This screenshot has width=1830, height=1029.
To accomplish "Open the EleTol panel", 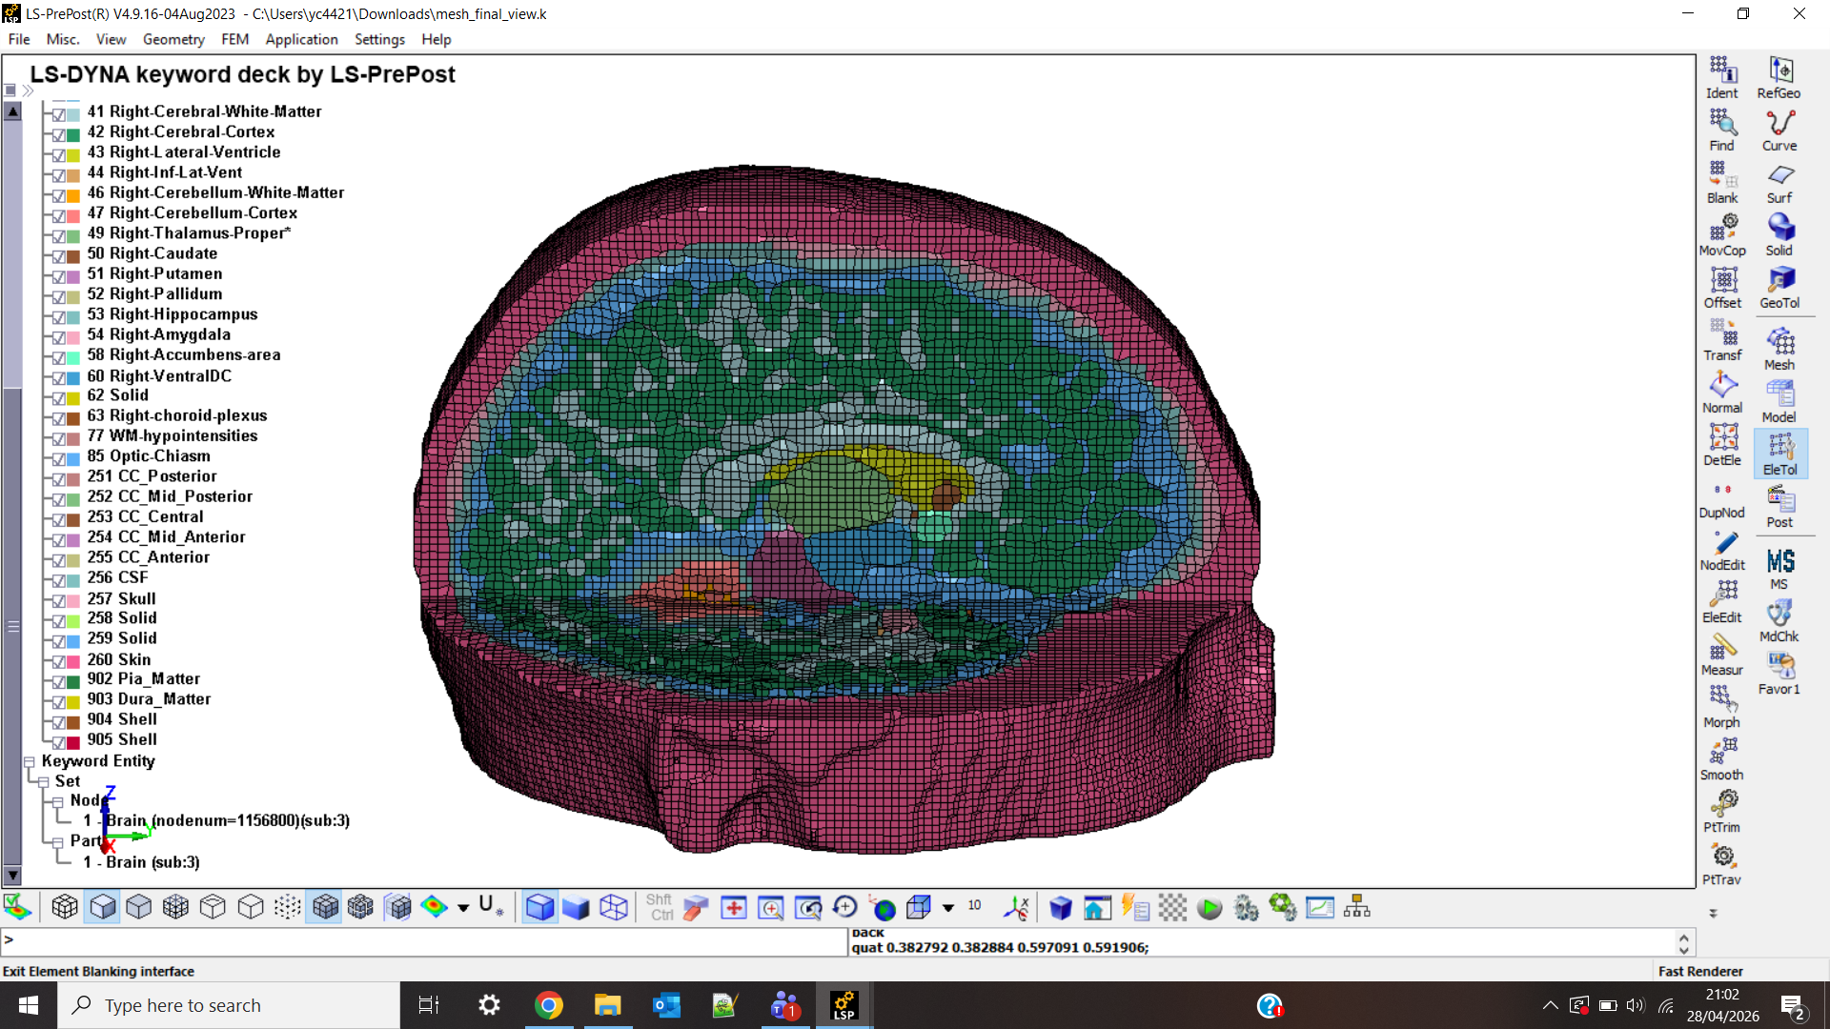I will [x=1779, y=454].
